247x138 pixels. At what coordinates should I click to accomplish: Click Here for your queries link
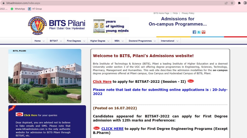pos(31,115)
